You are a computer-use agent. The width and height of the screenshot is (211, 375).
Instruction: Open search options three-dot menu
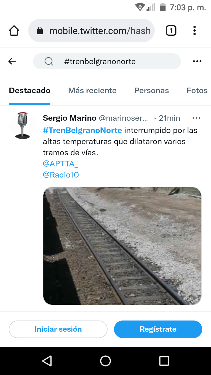tap(197, 61)
